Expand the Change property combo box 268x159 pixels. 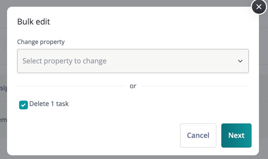click(x=133, y=61)
